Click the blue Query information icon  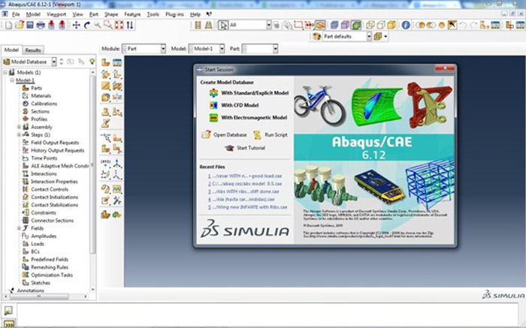[406, 25]
